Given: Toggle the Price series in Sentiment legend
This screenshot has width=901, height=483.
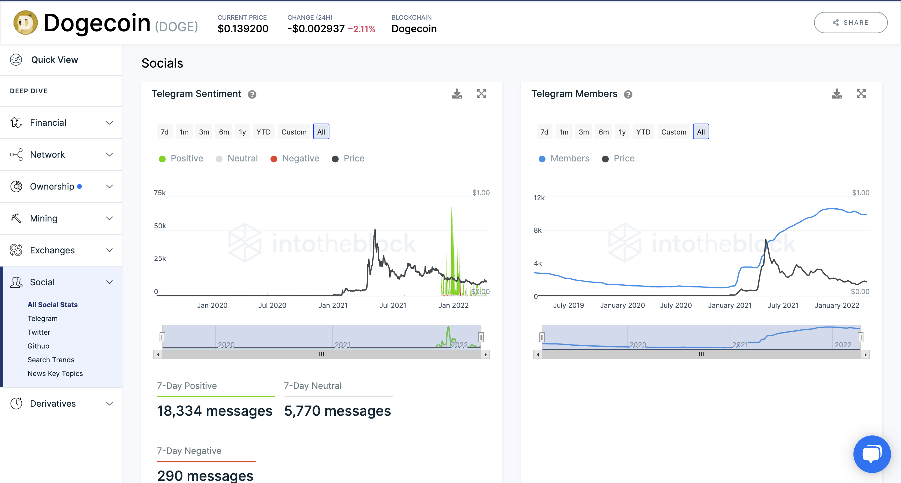Looking at the screenshot, I should click(x=349, y=158).
